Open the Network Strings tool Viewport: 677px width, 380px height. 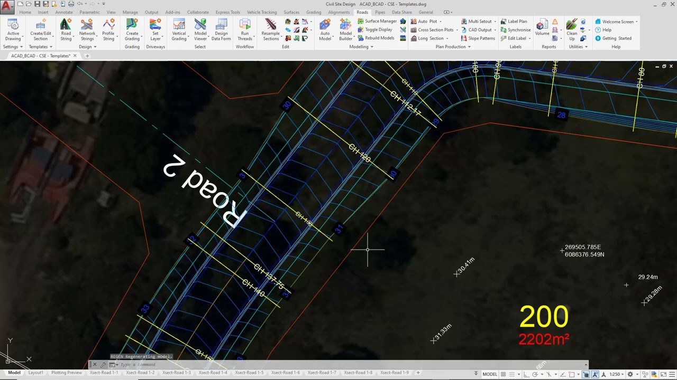[x=87, y=30]
